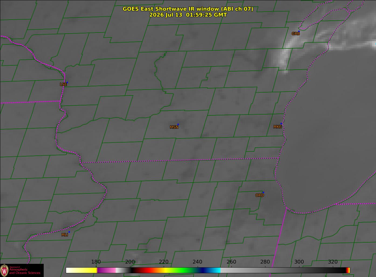The image size is (376, 277).
Task: Click the LSE station label
Action: [x=63, y=84]
